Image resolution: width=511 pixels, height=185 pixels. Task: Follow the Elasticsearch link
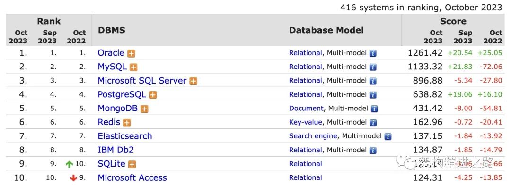(125, 136)
